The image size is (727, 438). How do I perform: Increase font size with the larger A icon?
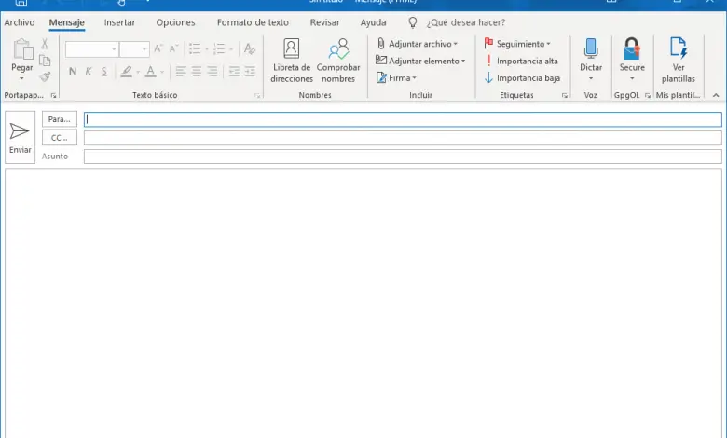click(158, 48)
